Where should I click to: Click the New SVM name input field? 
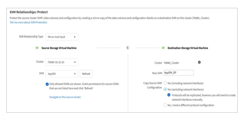pyautogui.click(x=178, y=73)
